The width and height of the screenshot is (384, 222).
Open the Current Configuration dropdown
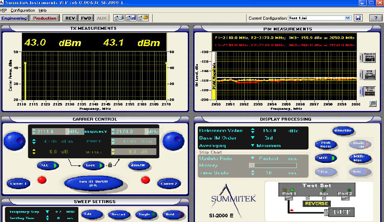348,18
